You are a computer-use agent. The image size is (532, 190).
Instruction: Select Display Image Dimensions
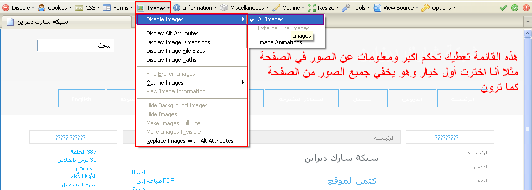point(192,42)
